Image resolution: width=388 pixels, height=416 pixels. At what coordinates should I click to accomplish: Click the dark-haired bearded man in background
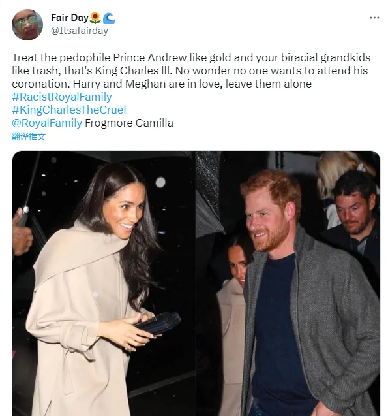point(353,212)
